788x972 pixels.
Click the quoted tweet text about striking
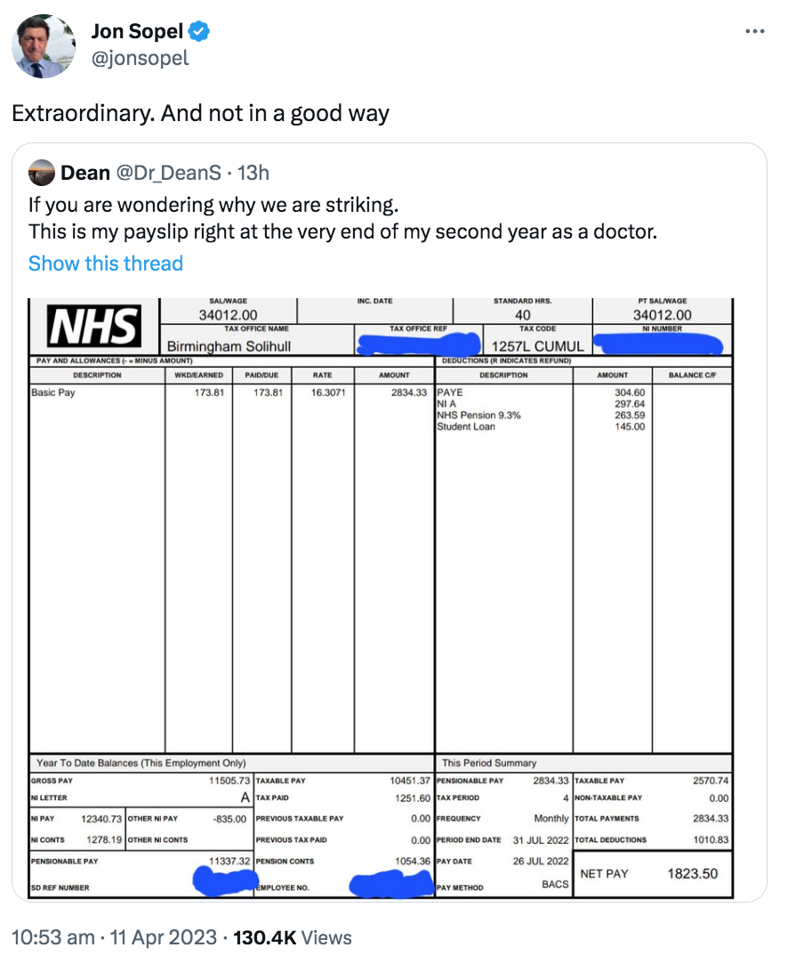[x=342, y=219]
